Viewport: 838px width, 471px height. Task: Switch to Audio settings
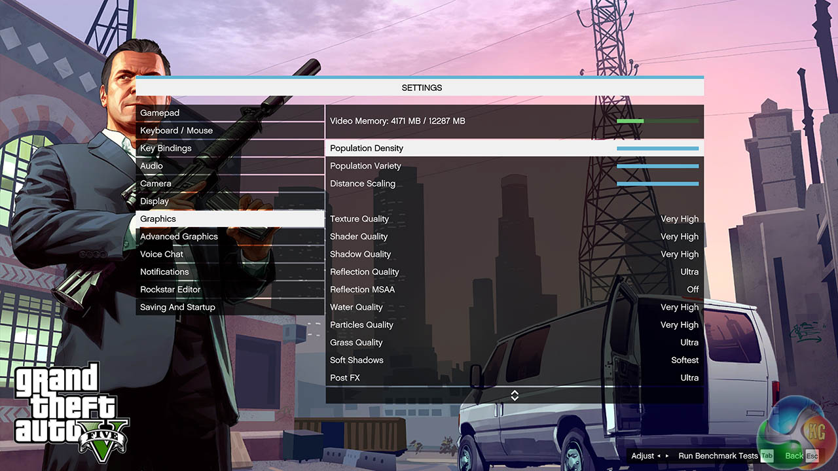coord(230,166)
